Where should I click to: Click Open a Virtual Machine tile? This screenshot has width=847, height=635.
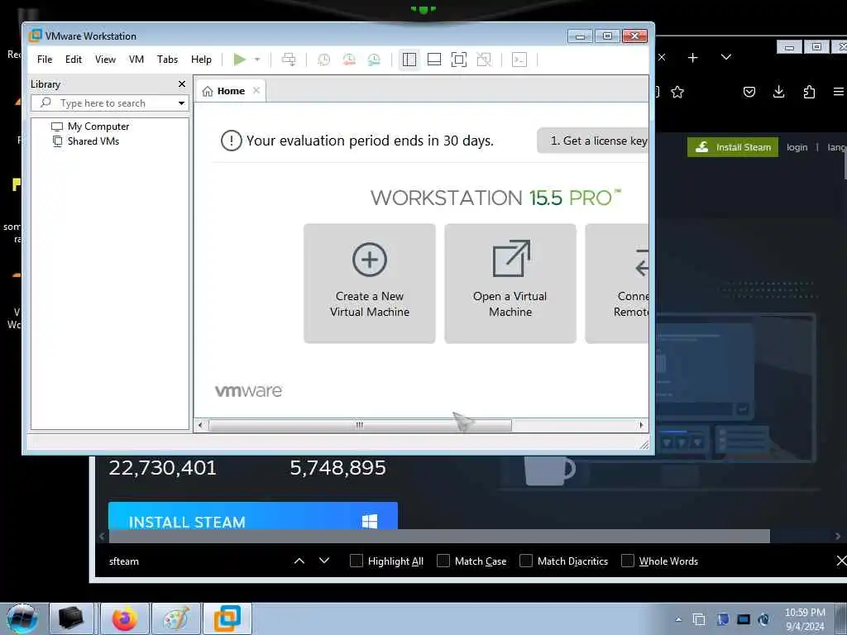click(x=510, y=284)
